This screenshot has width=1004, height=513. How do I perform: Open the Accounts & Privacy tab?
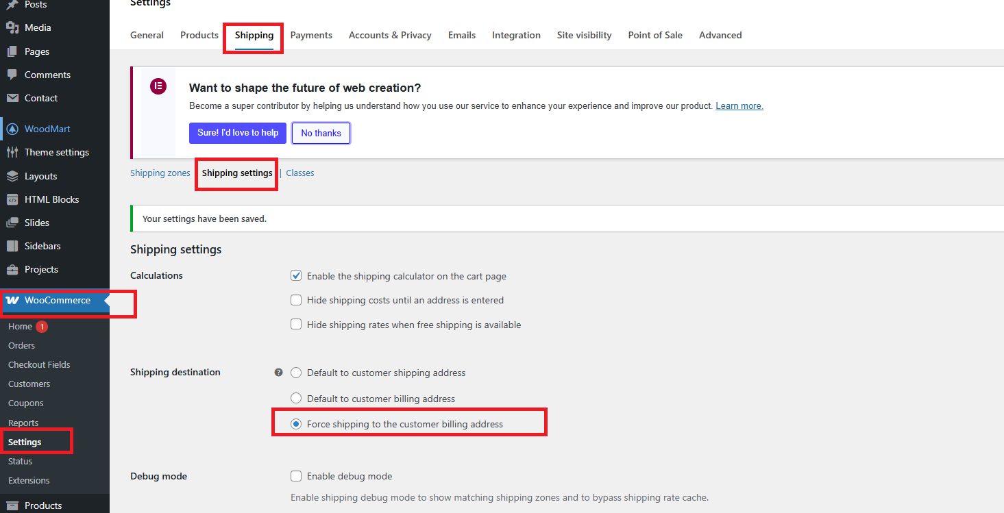tap(390, 35)
